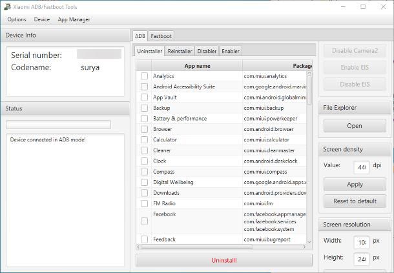
Task: Switch to the Reinstaller tab
Action: (x=180, y=51)
